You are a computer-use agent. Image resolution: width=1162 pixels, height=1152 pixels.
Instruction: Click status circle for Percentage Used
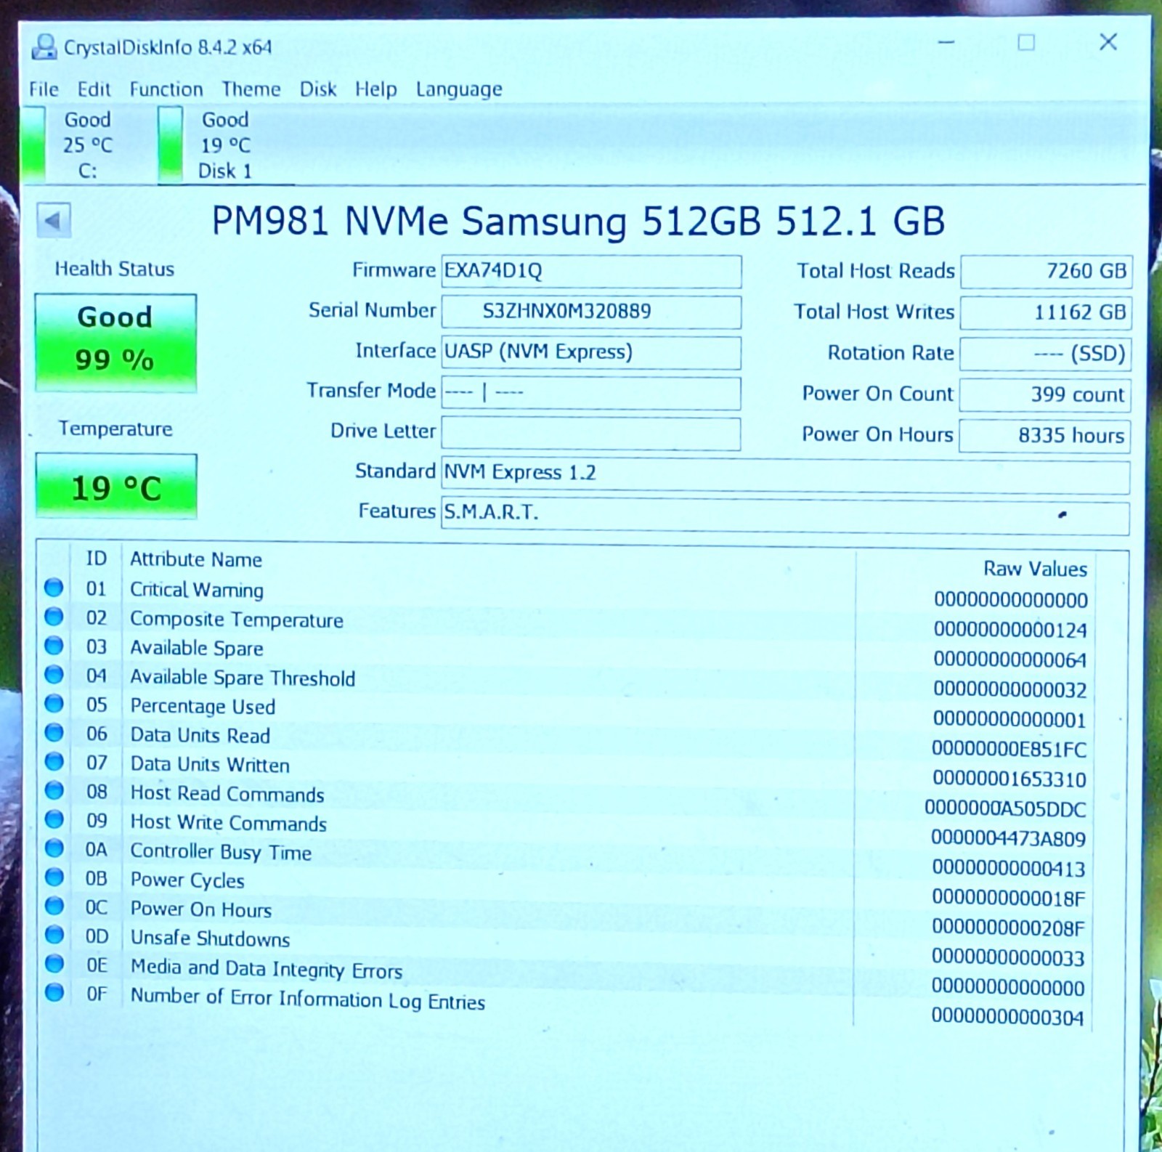54,704
